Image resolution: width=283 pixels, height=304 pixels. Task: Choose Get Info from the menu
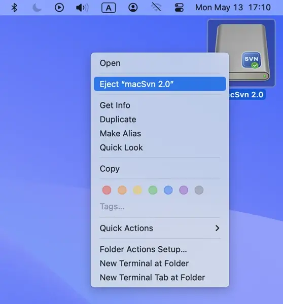click(x=160, y=105)
